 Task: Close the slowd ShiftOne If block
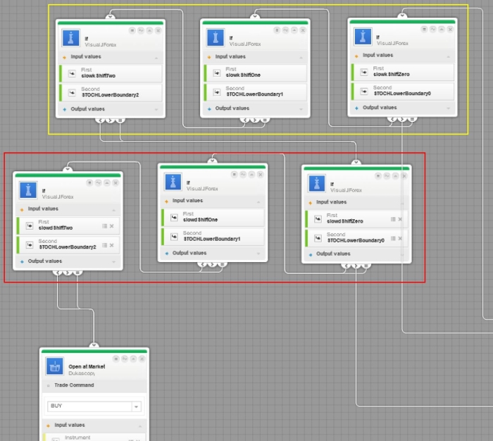point(261,175)
